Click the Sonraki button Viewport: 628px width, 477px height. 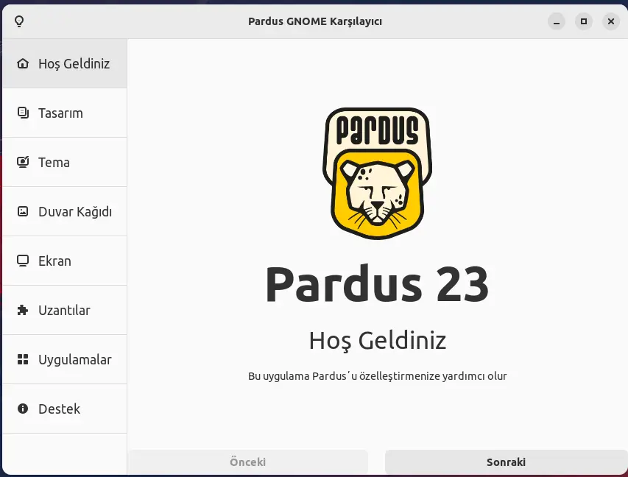[x=506, y=462]
